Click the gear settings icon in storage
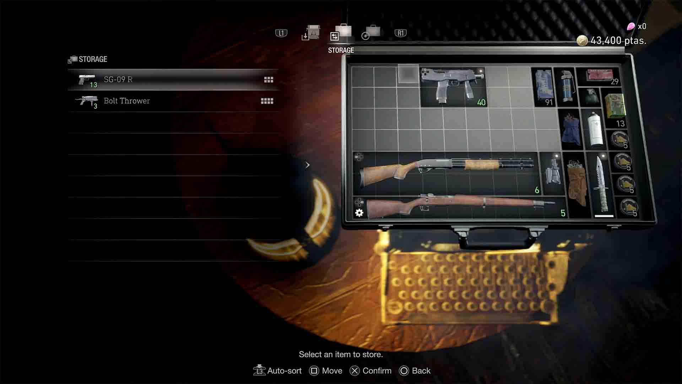Image resolution: width=682 pixels, height=384 pixels. tap(359, 213)
